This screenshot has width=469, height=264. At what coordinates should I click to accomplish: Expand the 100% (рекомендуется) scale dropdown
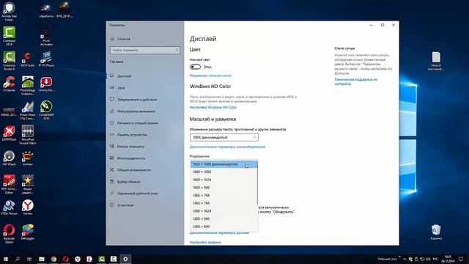[x=224, y=137]
